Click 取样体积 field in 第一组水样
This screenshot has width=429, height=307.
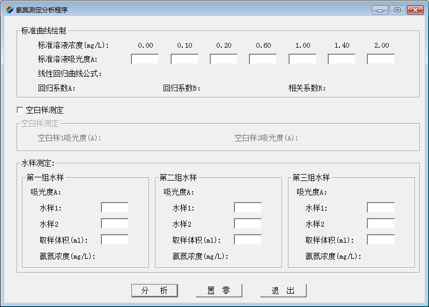tap(115, 240)
